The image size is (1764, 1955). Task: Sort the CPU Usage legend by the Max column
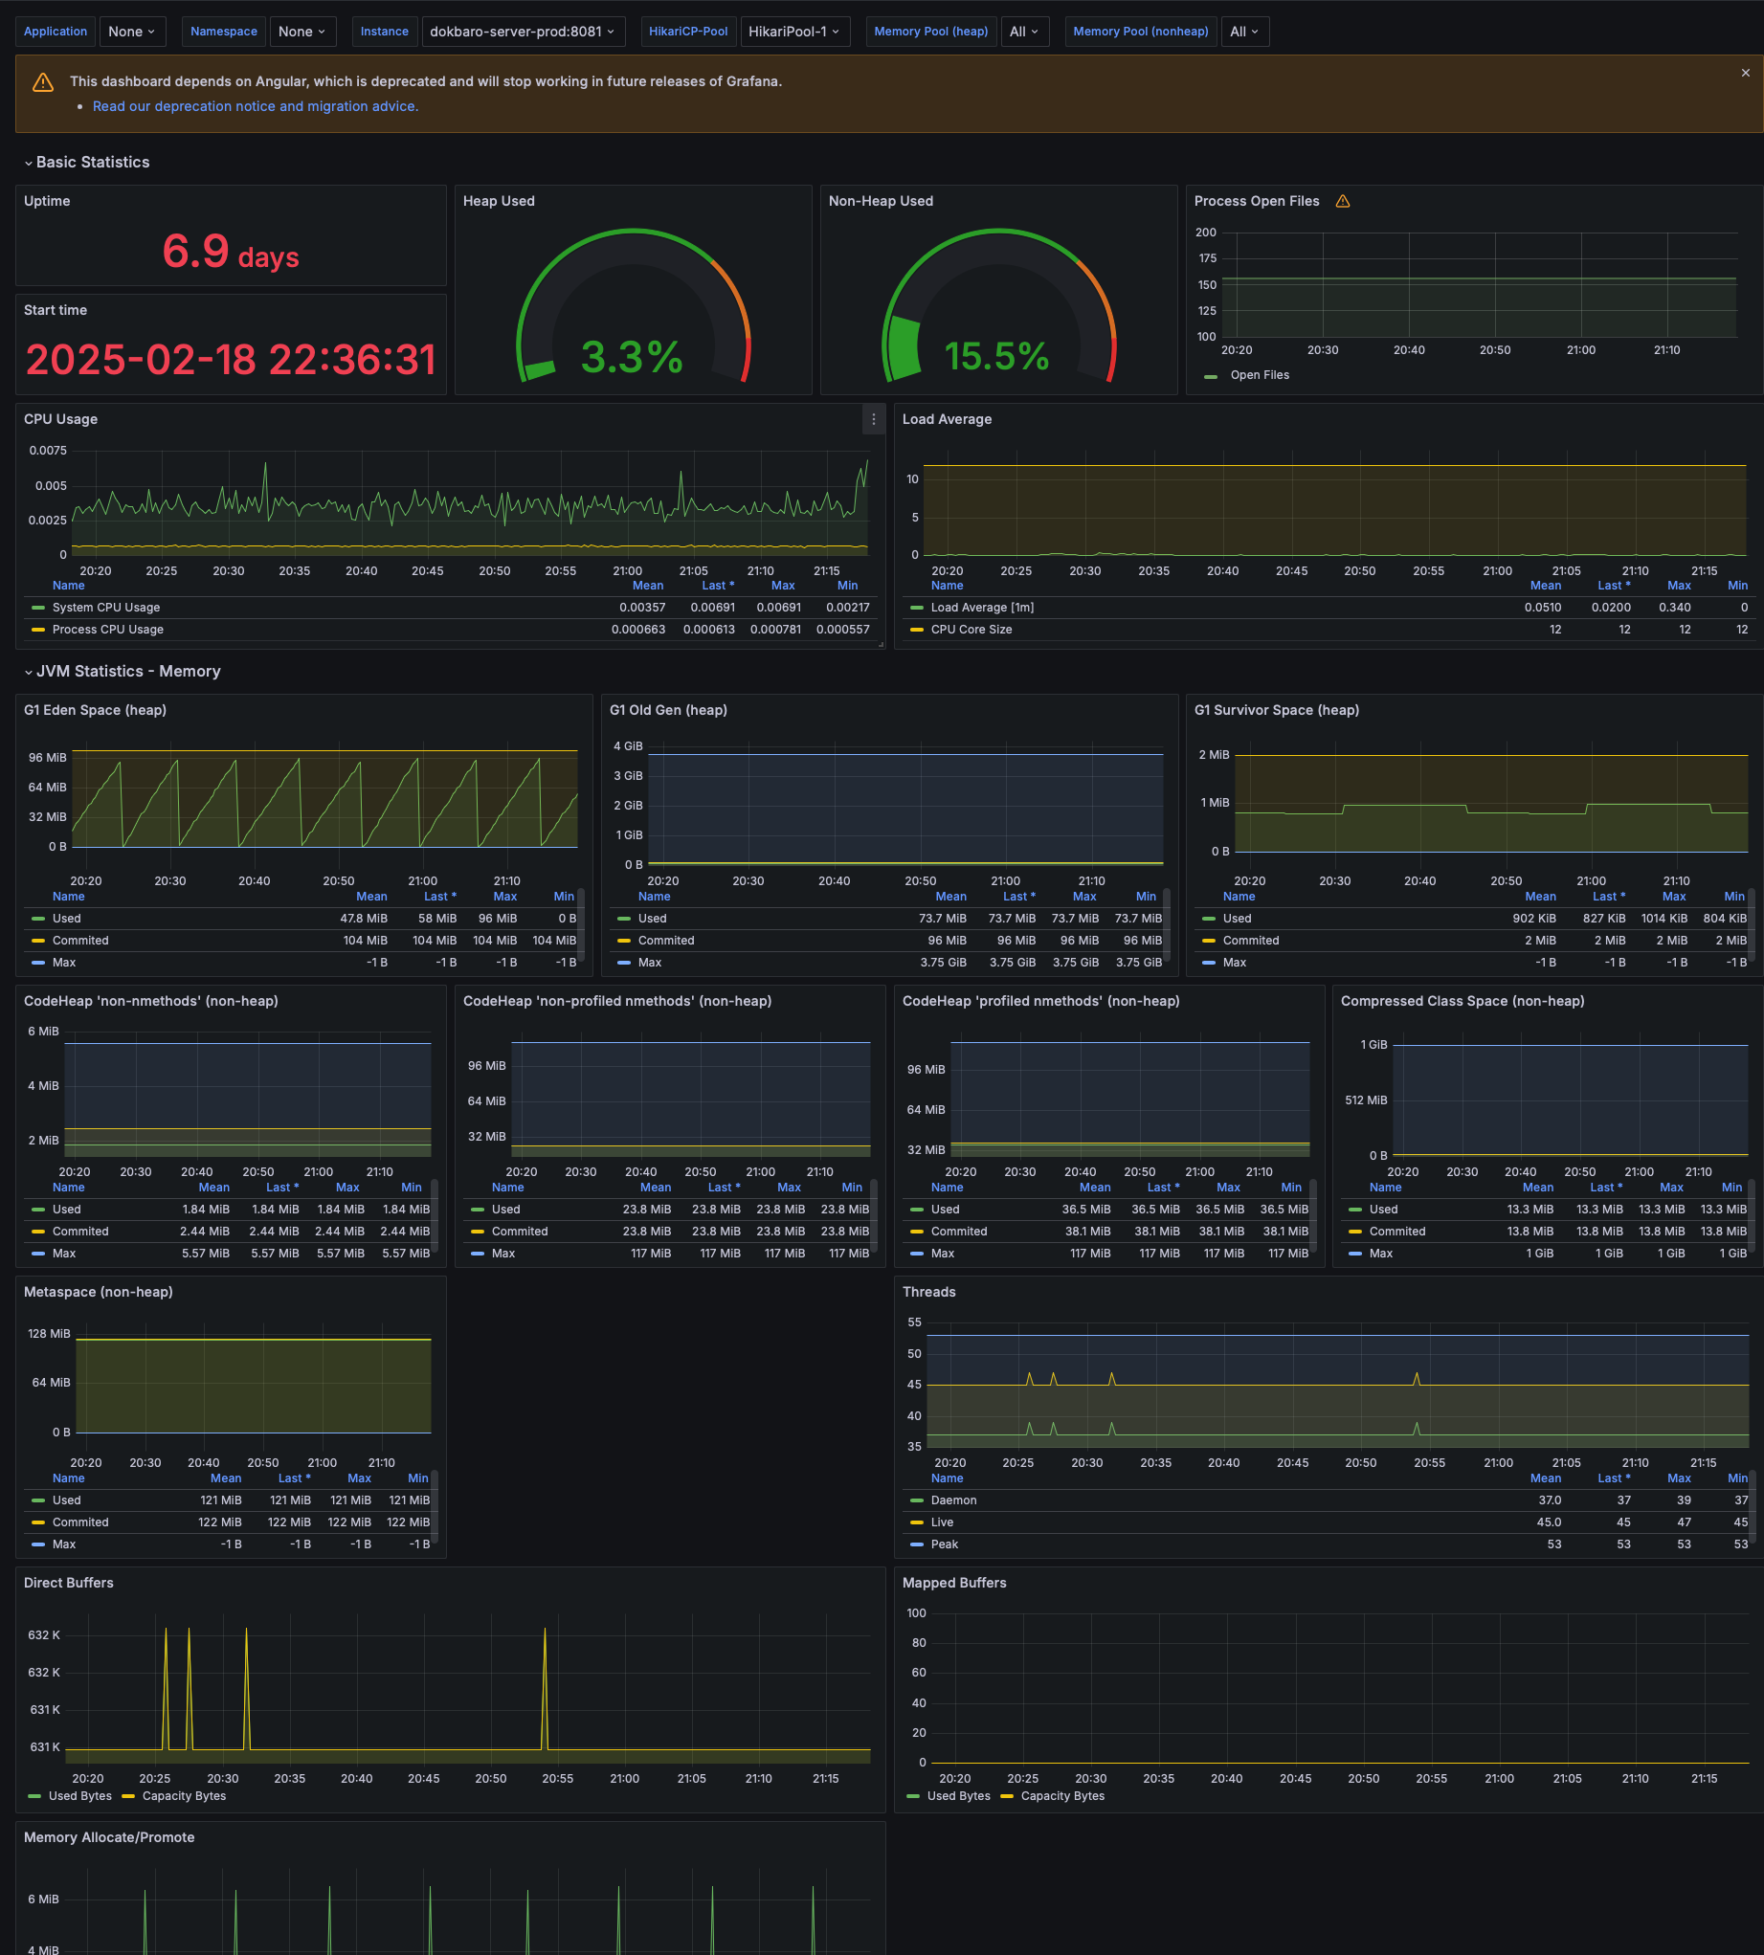(783, 585)
